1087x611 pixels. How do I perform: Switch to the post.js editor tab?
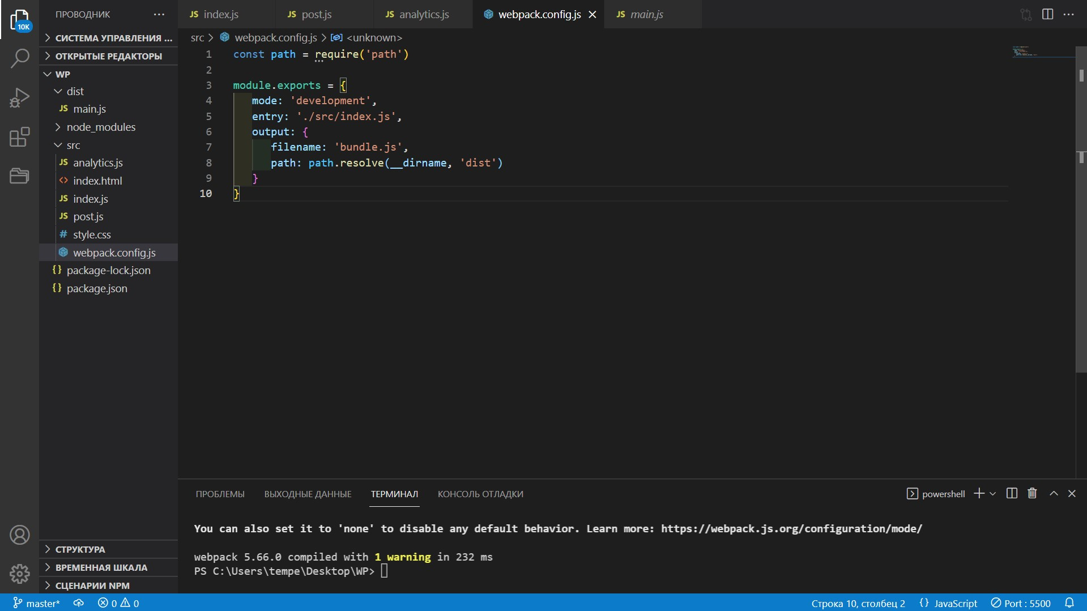tap(325, 14)
